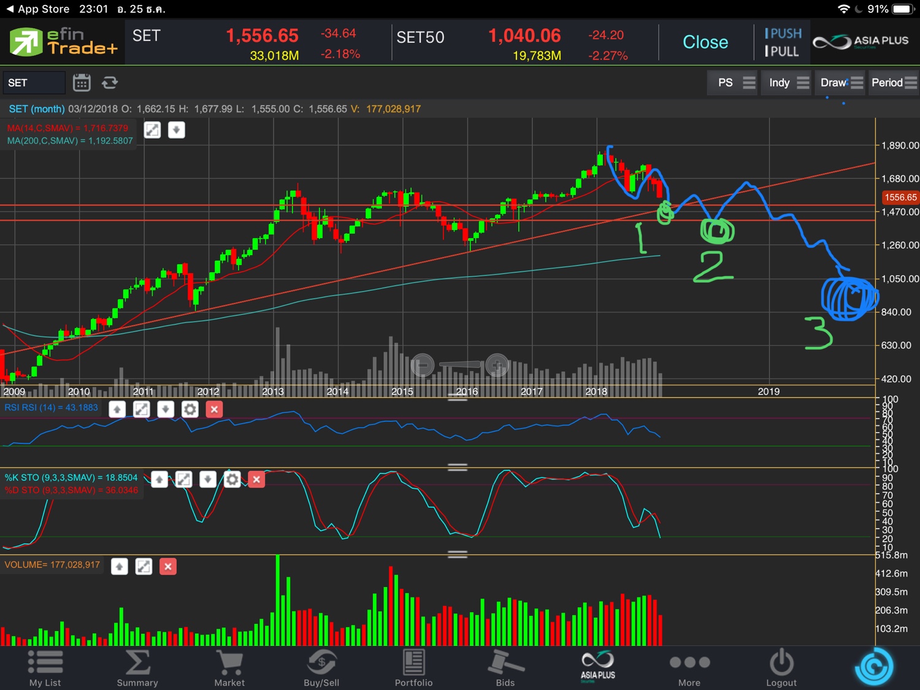Tap the blue circular refresh icon

click(874, 667)
